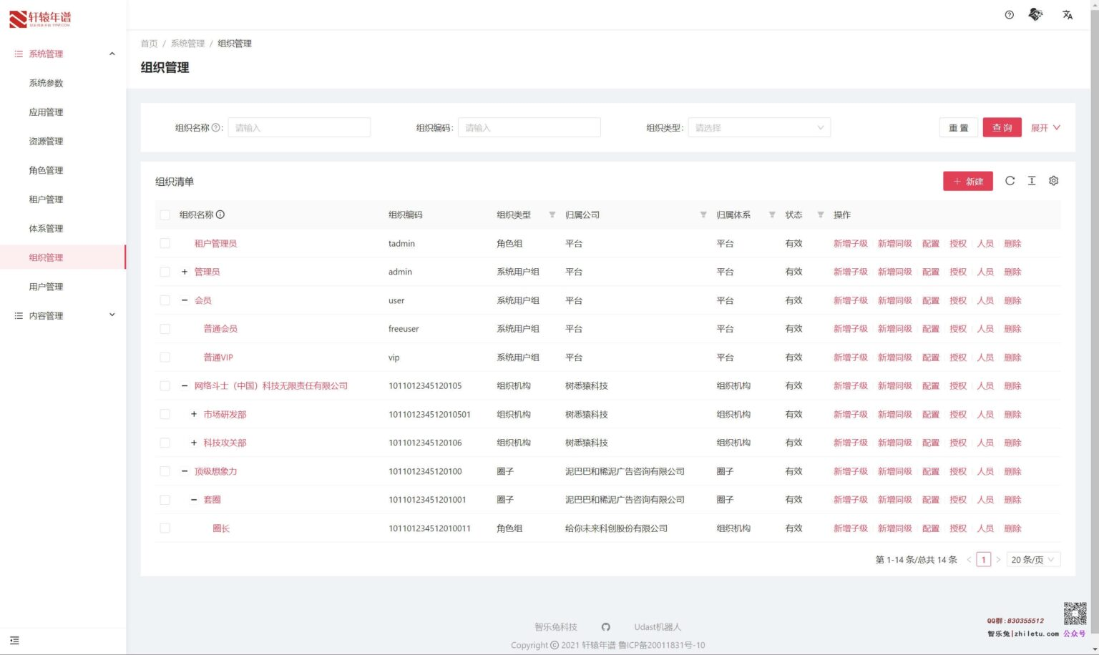Filter by 归属体系 column funnel icon
This screenshot has height=655, width=1099.
[x=771, y=215]
